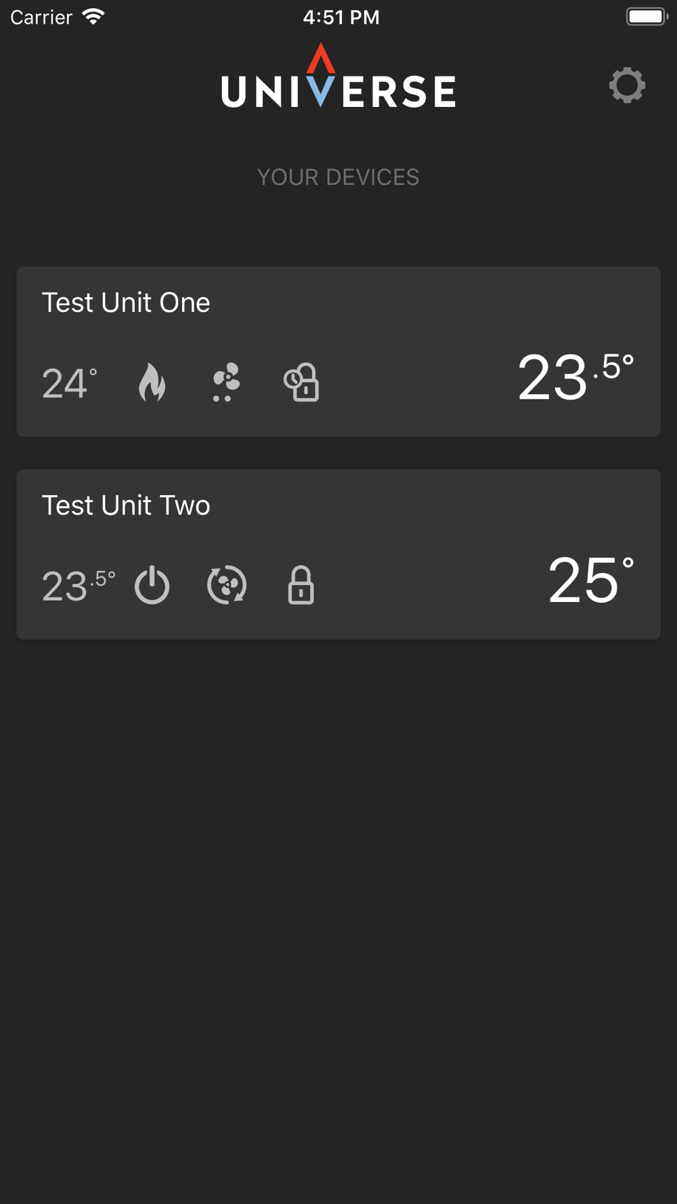The width and height of the screenshot is (677, 1204).
Task: Open the Test Unit Two title
Action: (x=126, y=505)
